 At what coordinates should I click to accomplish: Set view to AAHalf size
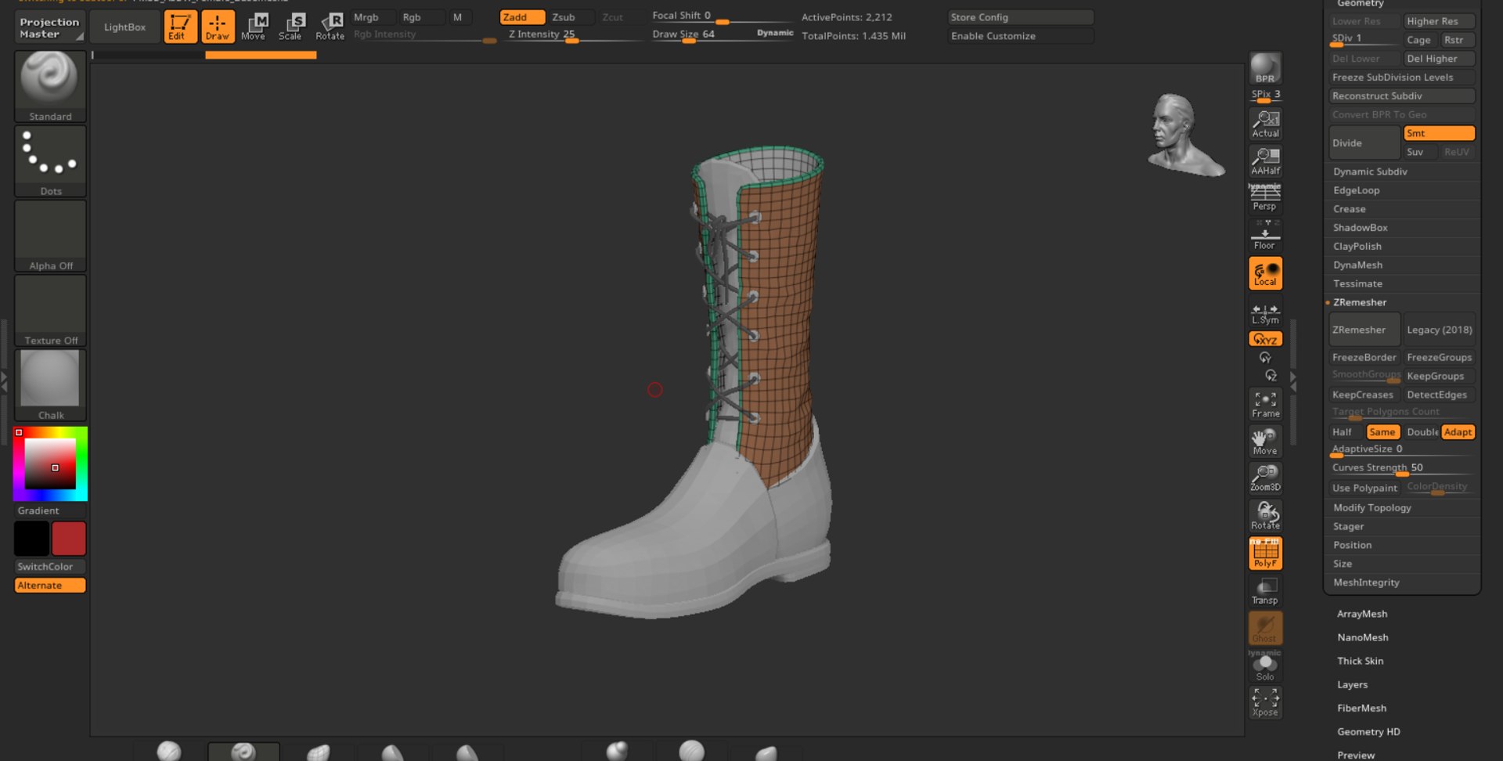point(1265,160)
